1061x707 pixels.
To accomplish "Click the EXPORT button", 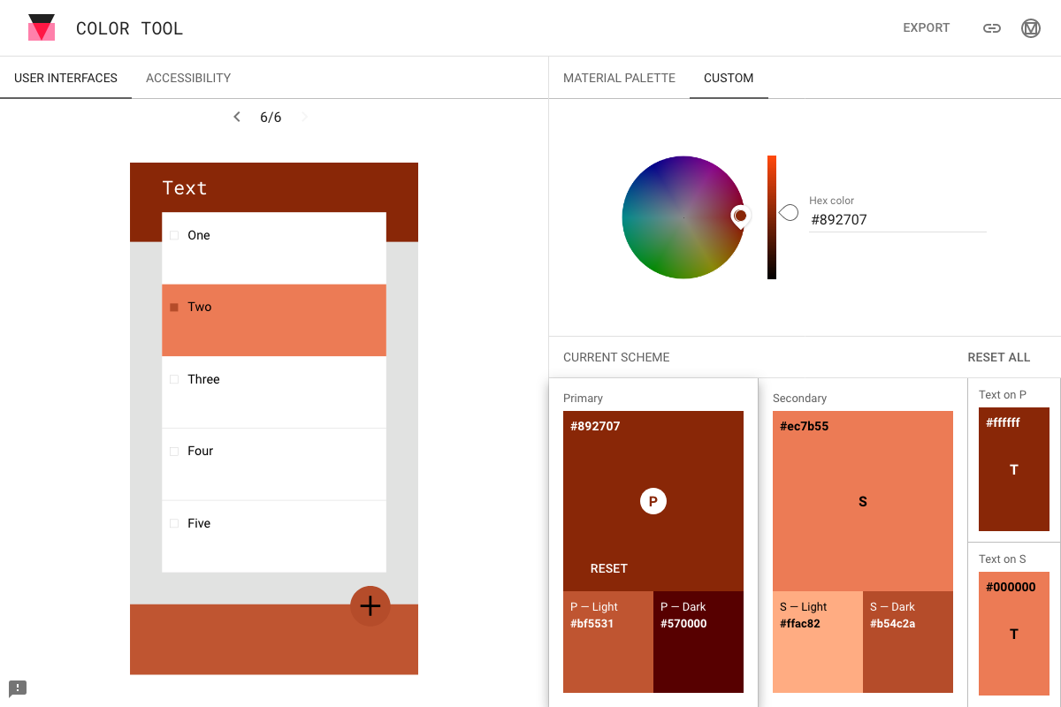I will click(926, 27).
